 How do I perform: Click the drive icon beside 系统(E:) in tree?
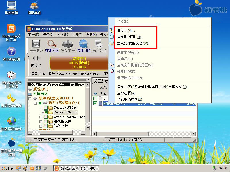coord(30,89)
